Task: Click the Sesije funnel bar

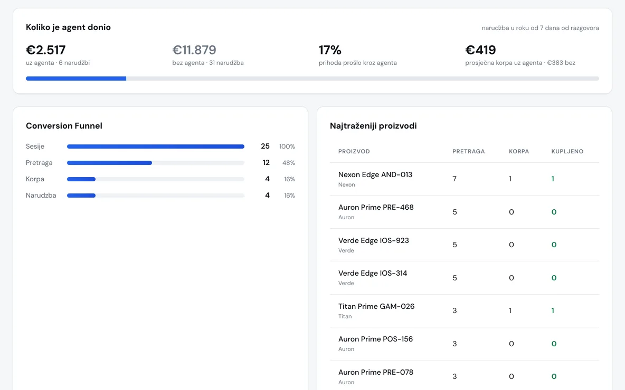Action: click(155, 147)
